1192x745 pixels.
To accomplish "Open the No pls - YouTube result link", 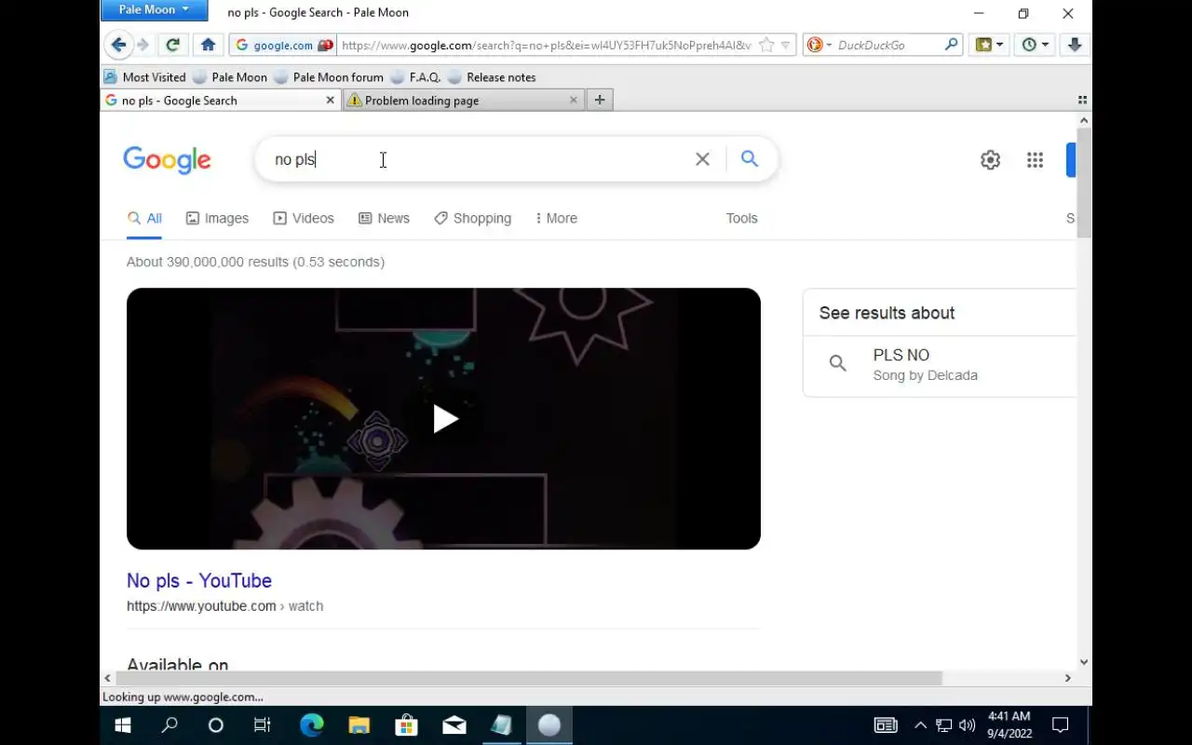I will coord(199,580).
